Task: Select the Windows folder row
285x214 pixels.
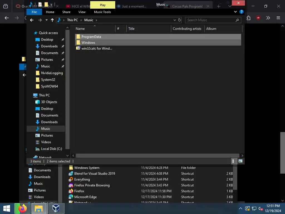Action: click(158, 43)
